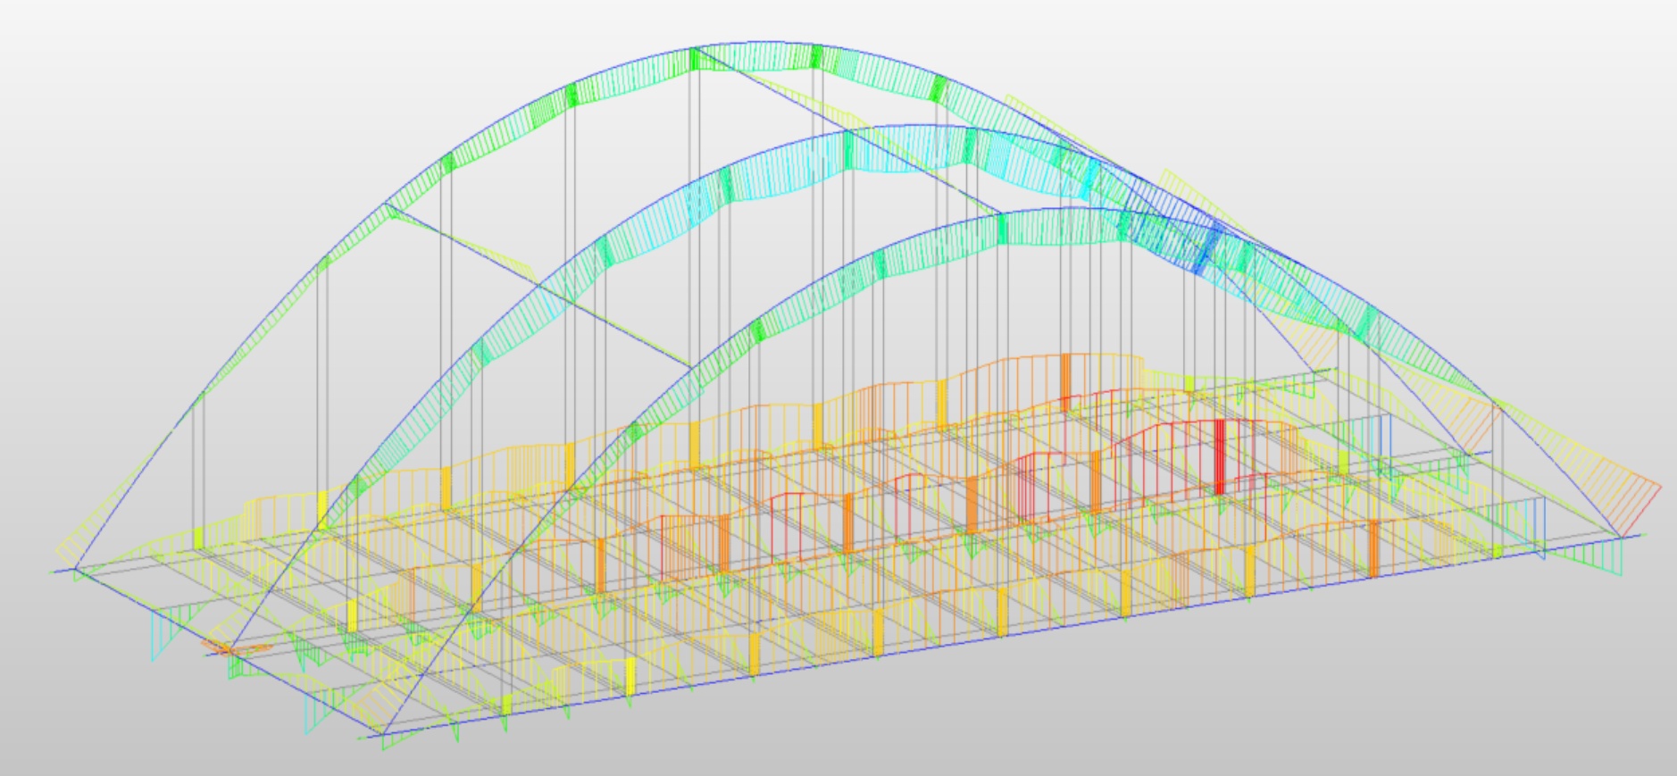Click the apex of the tallest arch
This screenshot has height=776, width=1677.
coord(755,42)
